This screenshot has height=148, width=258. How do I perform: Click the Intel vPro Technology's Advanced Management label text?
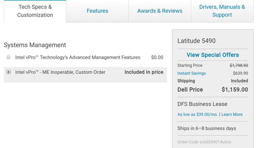click(78, 57)
